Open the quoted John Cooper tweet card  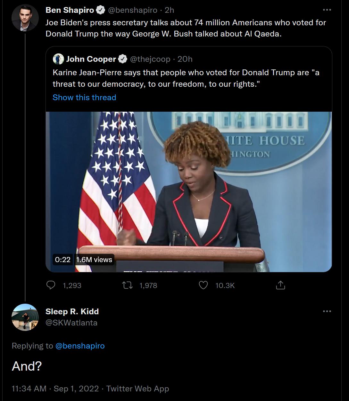(189, 78)
